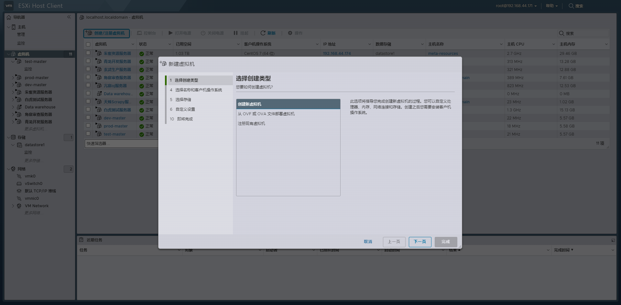Click the VM table search input field
This screenshot has height=305, width=621.
[x=583, y=33]
